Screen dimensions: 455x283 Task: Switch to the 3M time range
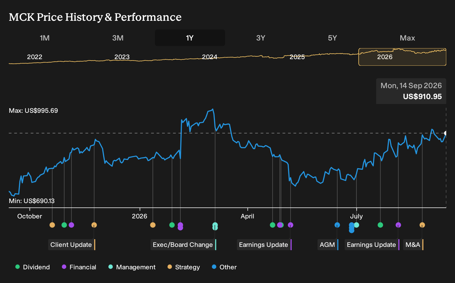click(118, 38)
